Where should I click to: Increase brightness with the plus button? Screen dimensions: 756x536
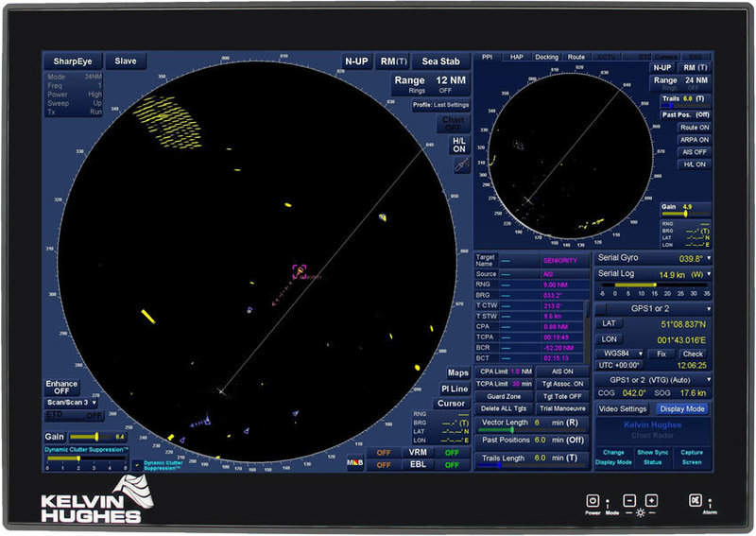coord(651,500)
